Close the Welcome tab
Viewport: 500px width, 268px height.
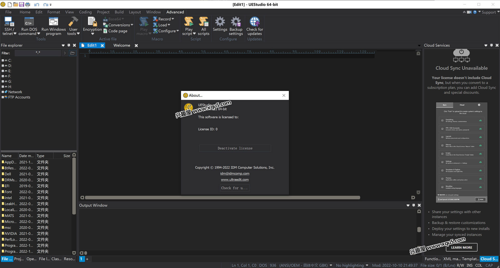click(x=136, y=45)
